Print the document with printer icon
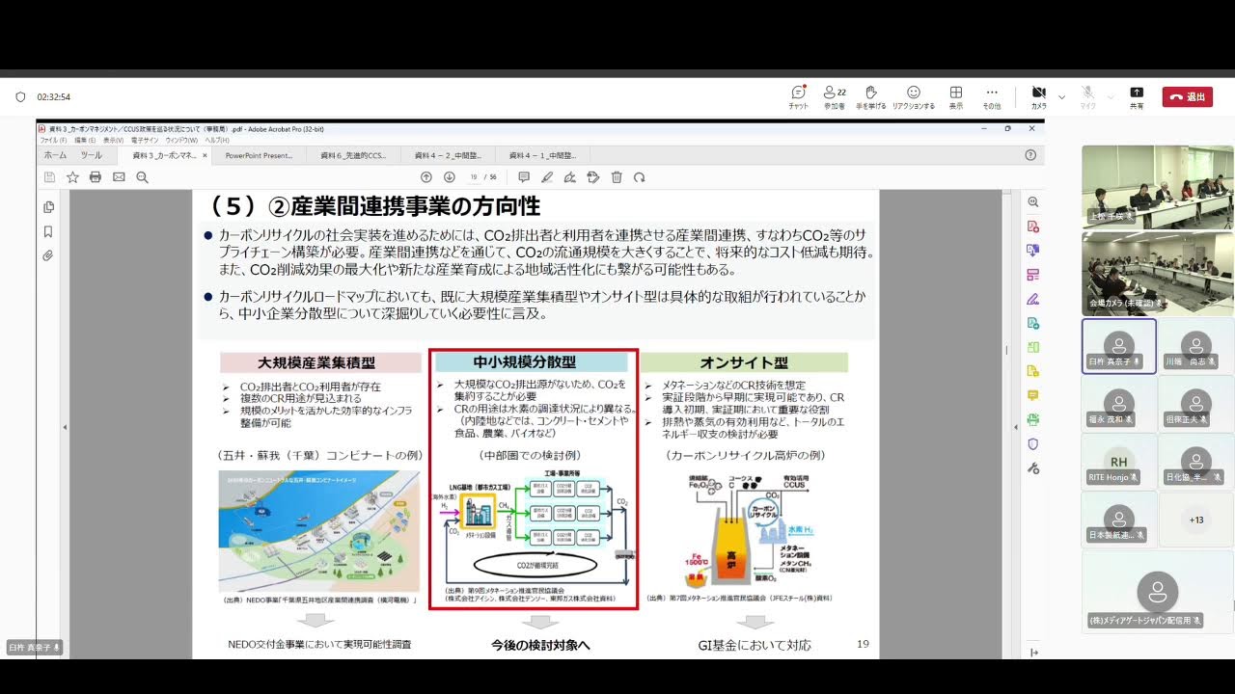This screenshot has height=694, width=1235. 96,177
